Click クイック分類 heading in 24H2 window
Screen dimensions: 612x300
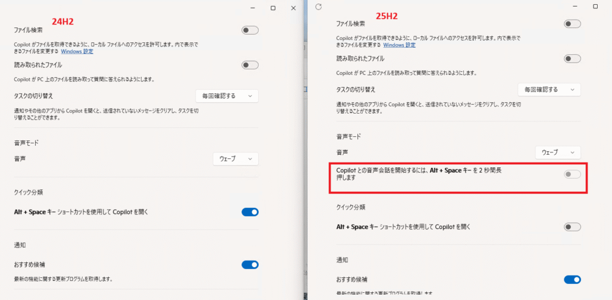29,192
